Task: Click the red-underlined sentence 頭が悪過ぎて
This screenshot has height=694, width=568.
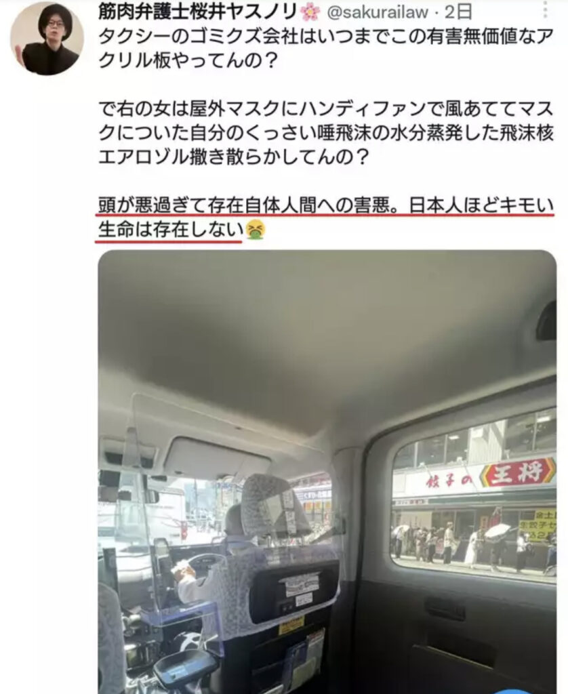Action: (x=326, y=205)
